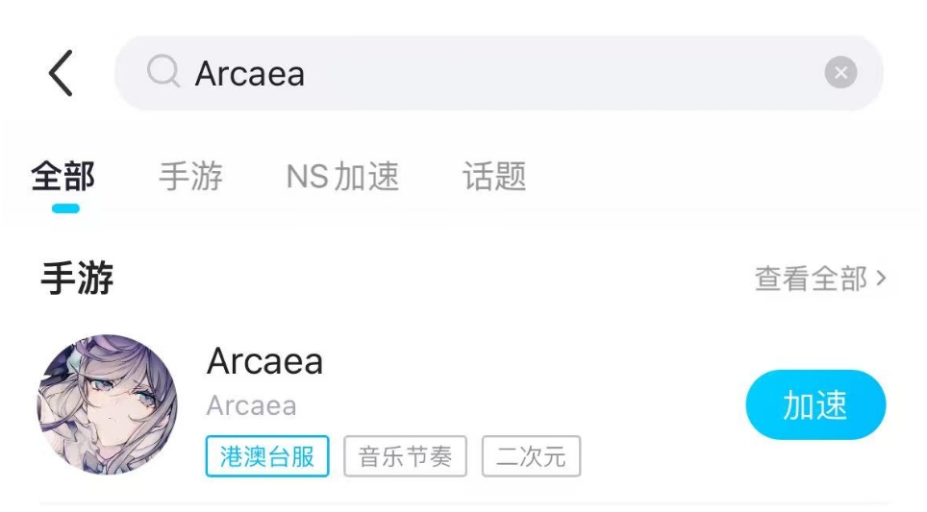This screenshot has width=927, height=512.
Task: Click the gray Arcaea subtitle text
Action: click(251, 405)
